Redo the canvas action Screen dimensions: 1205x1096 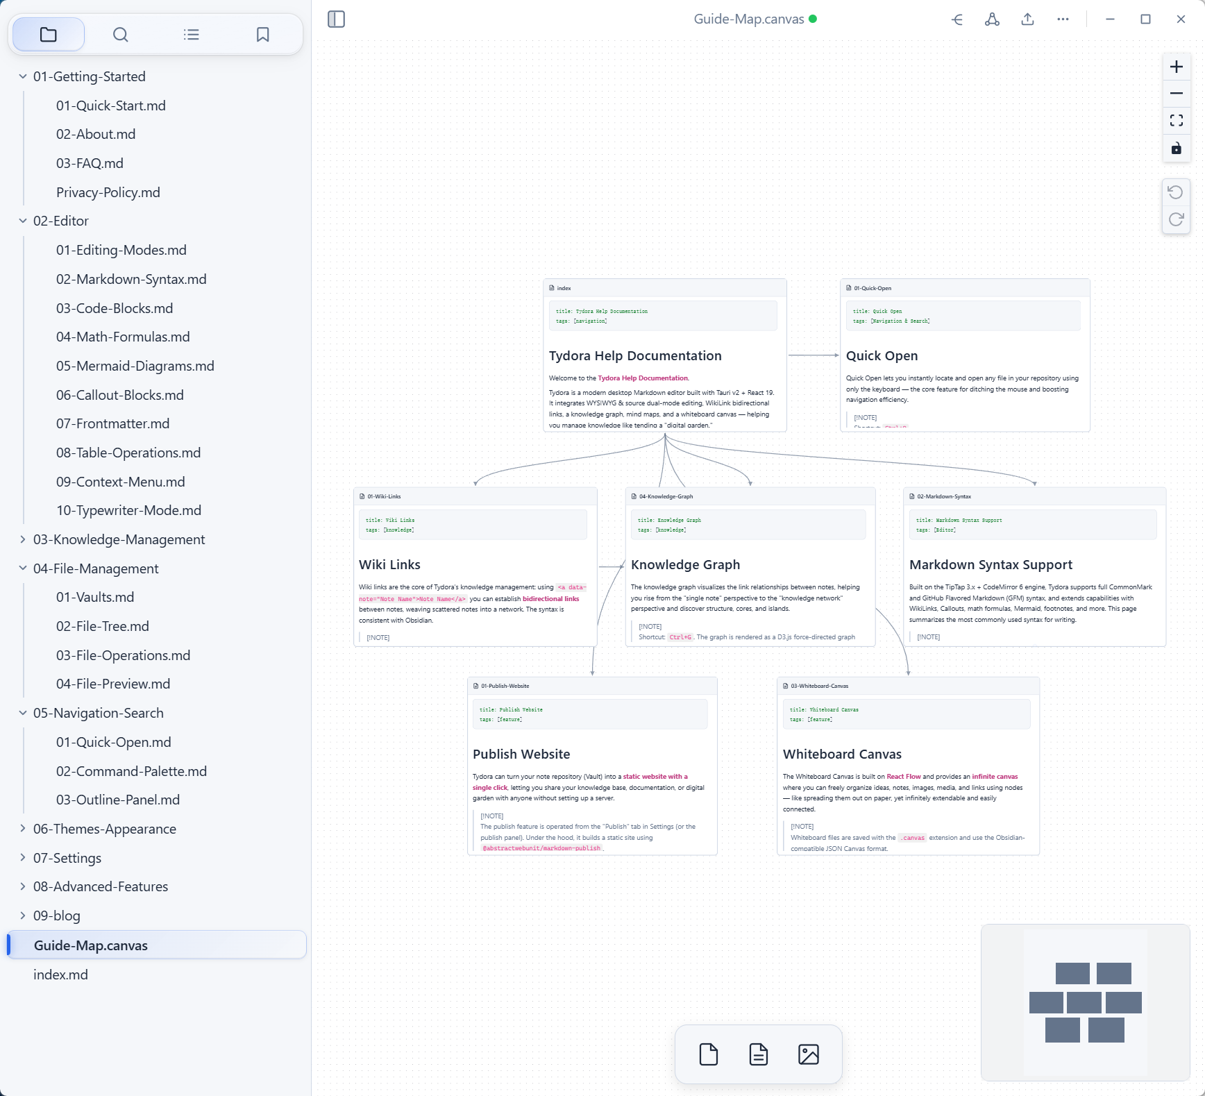1176,219
